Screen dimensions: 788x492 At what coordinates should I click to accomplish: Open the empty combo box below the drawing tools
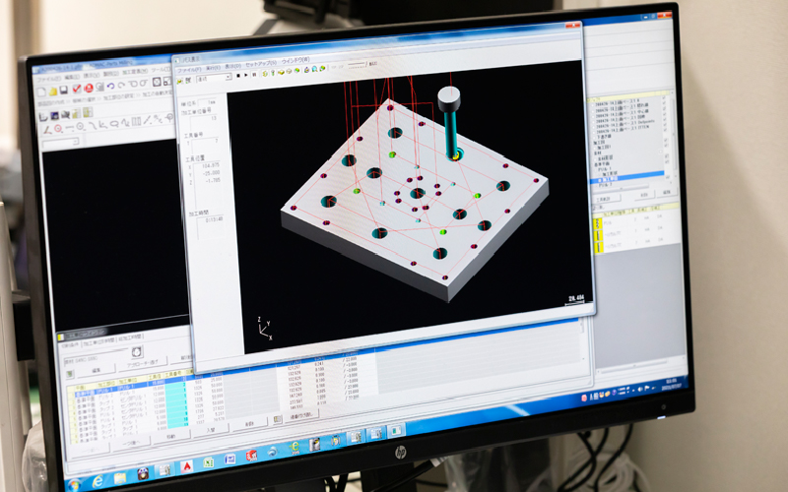tap(59, 144)
